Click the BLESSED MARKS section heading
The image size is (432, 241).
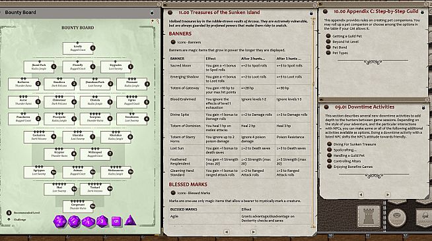point(188,184)
